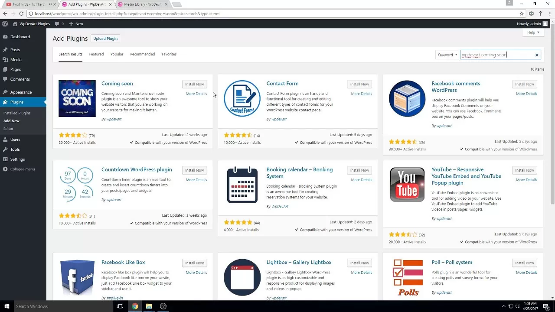
Task: Open More Details for Contact Form
Action: pos(362,94)
